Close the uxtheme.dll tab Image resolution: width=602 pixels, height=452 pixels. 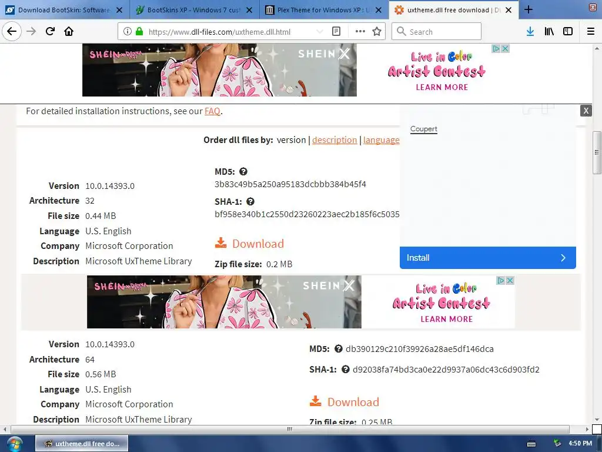[x=509, y=10]
